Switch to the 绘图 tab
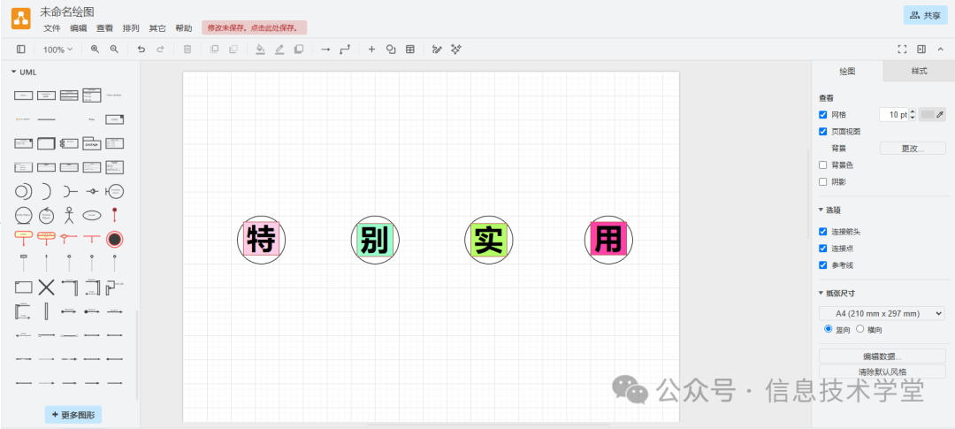Viewport: 955px width, 429px height. (847, 72)
